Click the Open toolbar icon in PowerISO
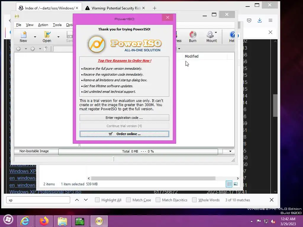The width and height of the screenshot is (303, 227). [47, 37]
